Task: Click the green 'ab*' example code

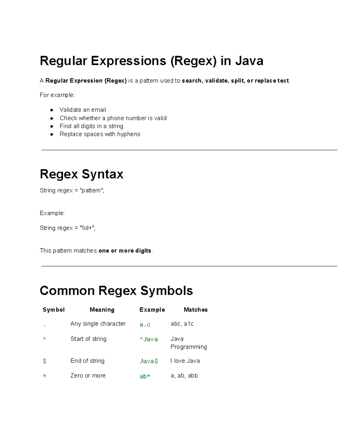Action: [x=145, y=376]
